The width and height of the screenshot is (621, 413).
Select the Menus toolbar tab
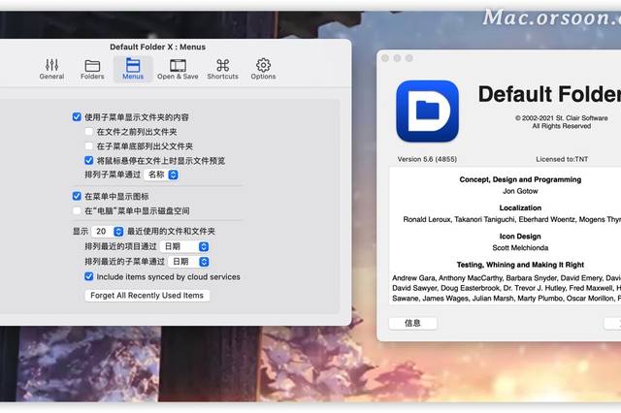[x=133, y=69]
